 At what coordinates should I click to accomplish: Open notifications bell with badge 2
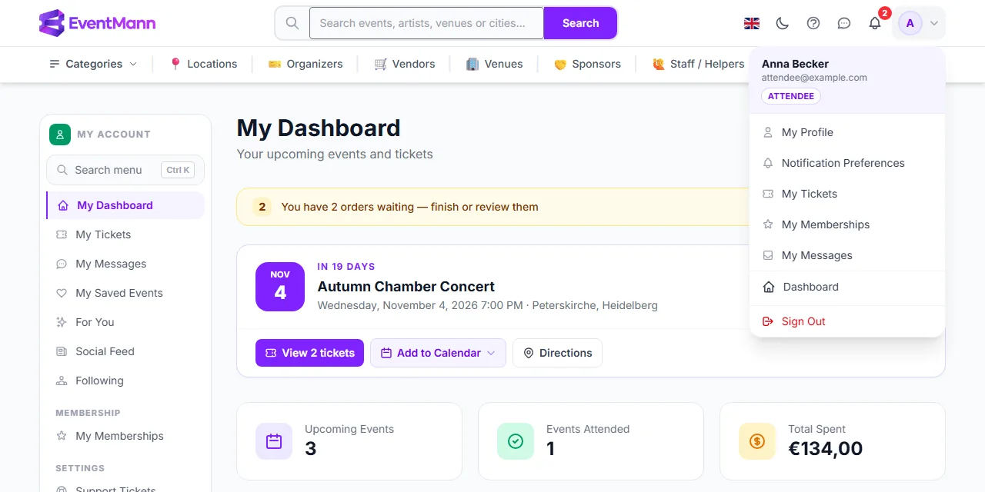875,23
